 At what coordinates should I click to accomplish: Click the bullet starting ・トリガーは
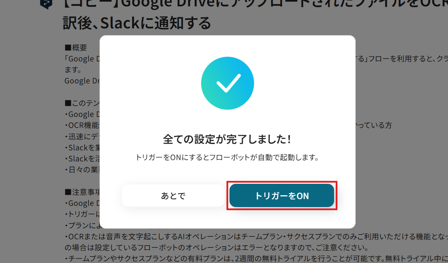click(x=82, y=214)
